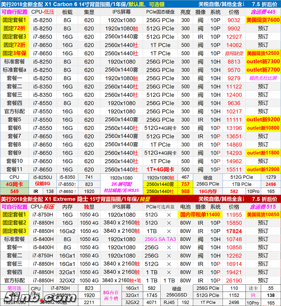Screen dimensions: 281x306
Task: Click the green 4G网卡 cell
Action: (x=14, y=184)
